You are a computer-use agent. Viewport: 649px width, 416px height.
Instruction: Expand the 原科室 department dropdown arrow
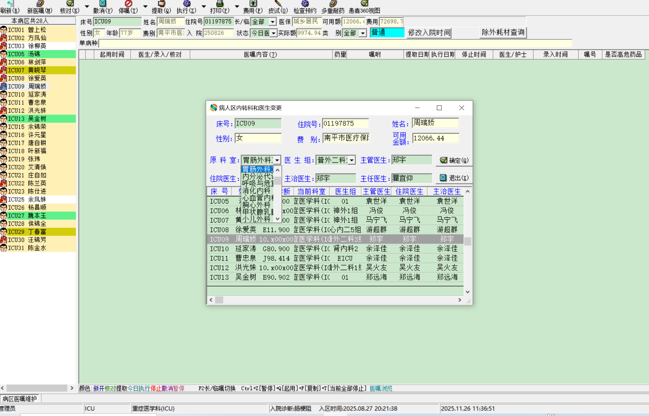tap(277, 160)
